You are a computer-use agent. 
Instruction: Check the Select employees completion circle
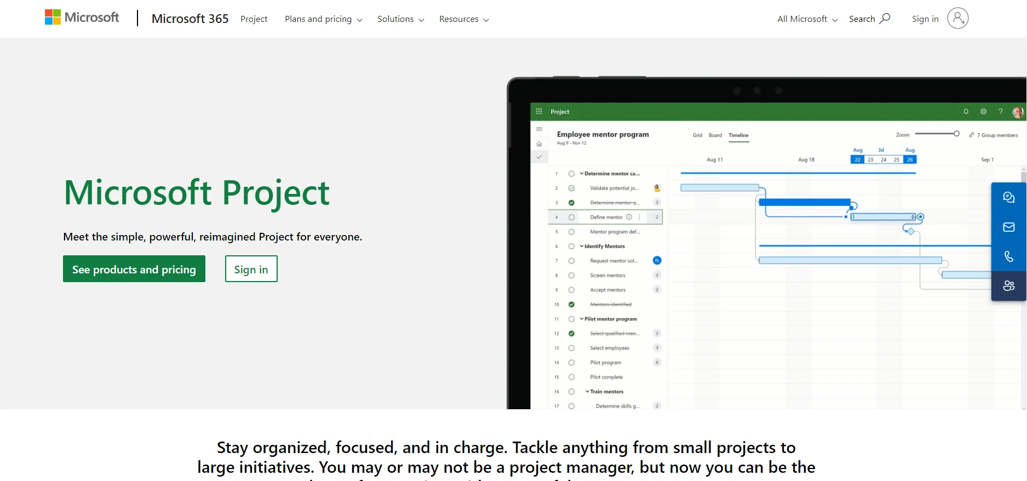[x=571, y=348]
